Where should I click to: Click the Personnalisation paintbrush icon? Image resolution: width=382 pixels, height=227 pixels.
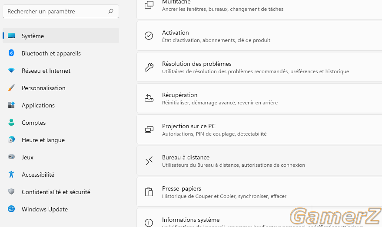11,88
